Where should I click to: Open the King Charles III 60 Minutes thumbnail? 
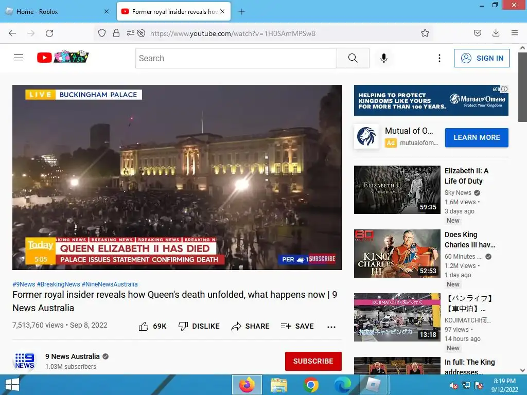point(397,253)
